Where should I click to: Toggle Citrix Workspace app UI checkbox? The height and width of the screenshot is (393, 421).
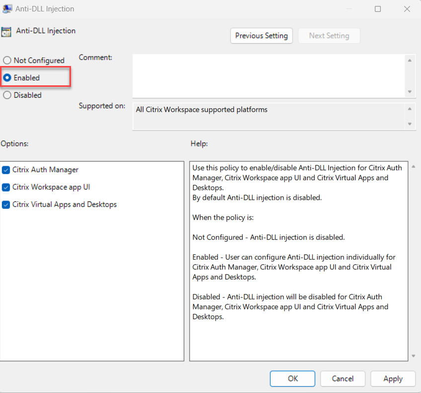click(6, 188)
